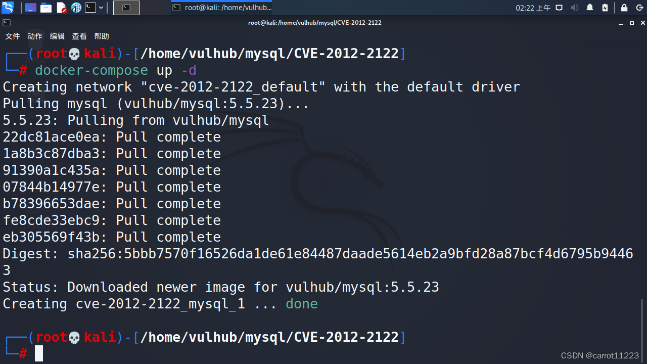Image resolution: width=647 pixels, height=364 pixels.
Task: Open the notifications bell panel
Action: (x=589, y=7)
